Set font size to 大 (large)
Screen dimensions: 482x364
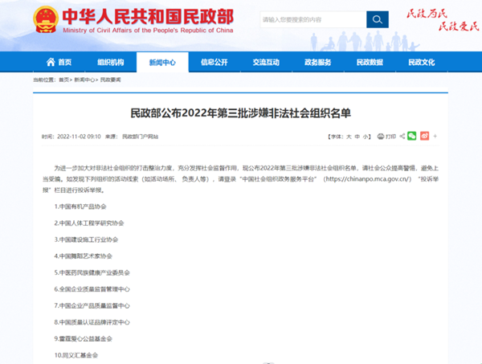click(348, 137)
